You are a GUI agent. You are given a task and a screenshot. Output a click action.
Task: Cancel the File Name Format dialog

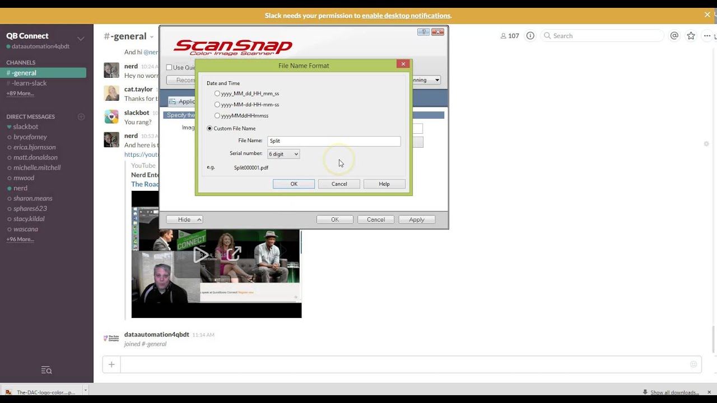coord(339,184)
